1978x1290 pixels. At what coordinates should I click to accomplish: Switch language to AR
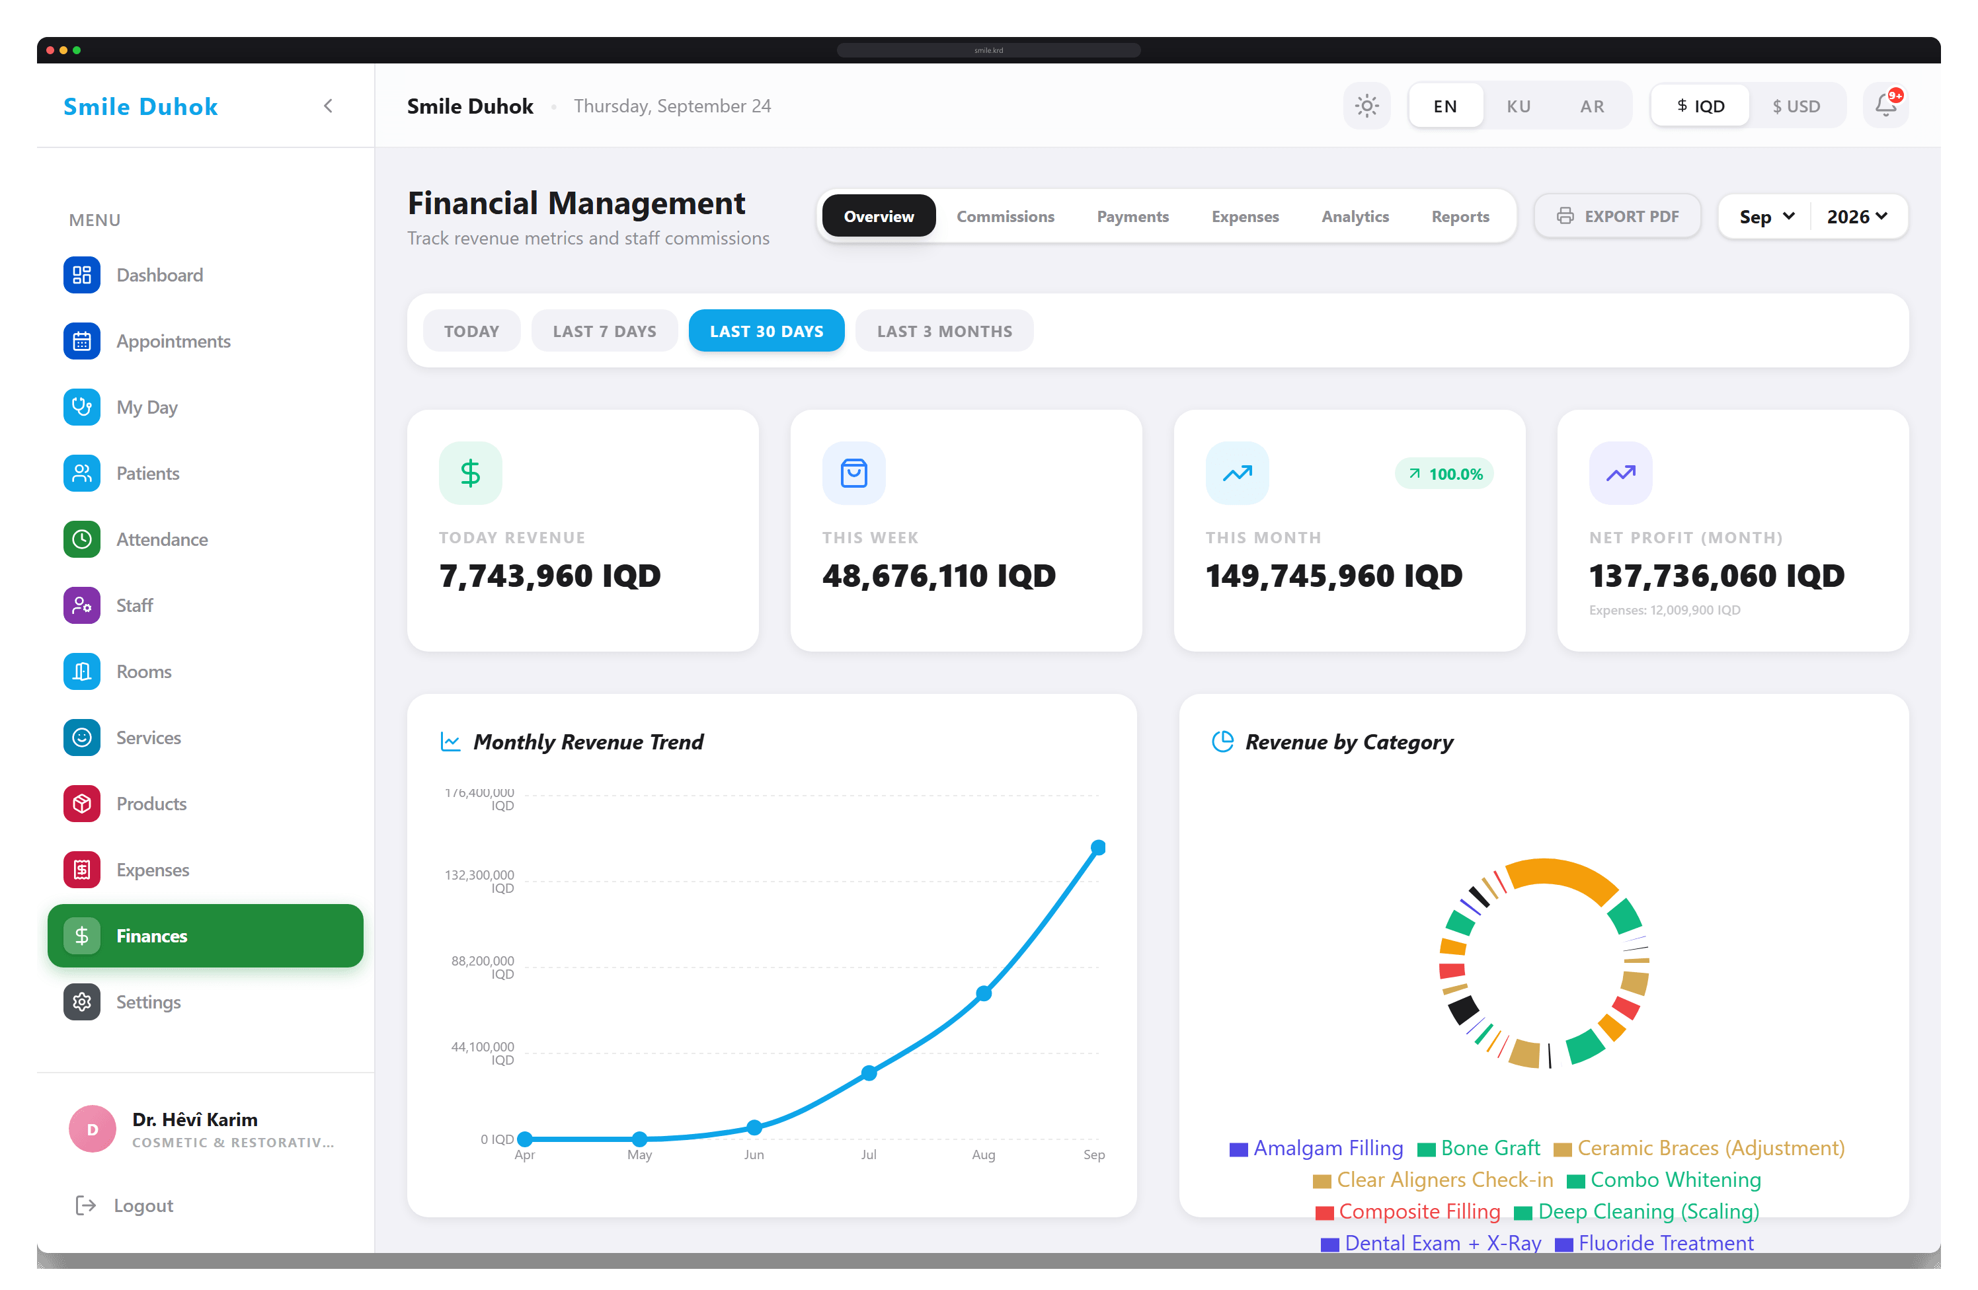point(1591,106)
